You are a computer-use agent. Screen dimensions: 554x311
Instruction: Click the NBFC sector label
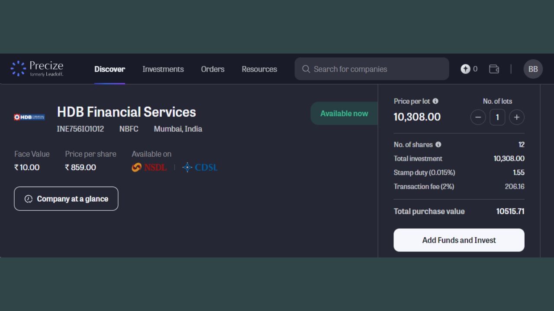(129, 129)
